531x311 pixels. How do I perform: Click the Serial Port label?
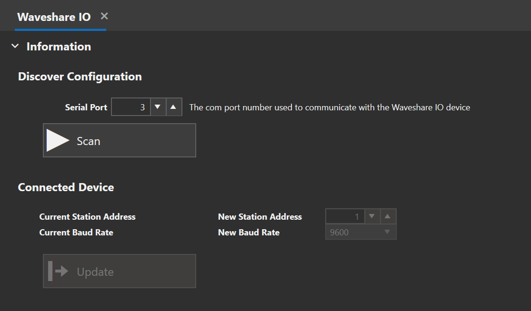[86, 107]
